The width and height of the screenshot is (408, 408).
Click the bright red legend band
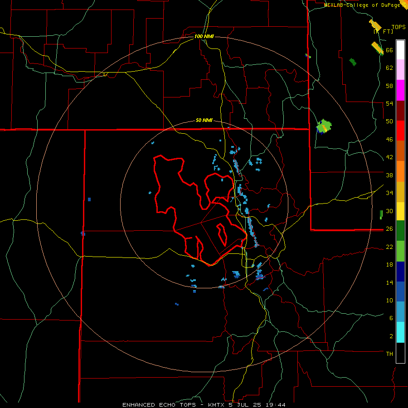pyautogui.click(x=400, y=131)
